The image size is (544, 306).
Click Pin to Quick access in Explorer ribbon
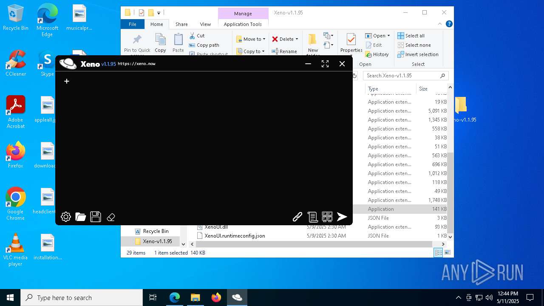137,45
